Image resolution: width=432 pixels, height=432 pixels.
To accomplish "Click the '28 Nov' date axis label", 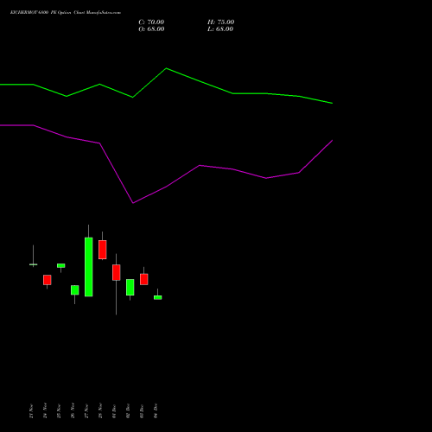I will pyautogui.click(x=100, y=410).
